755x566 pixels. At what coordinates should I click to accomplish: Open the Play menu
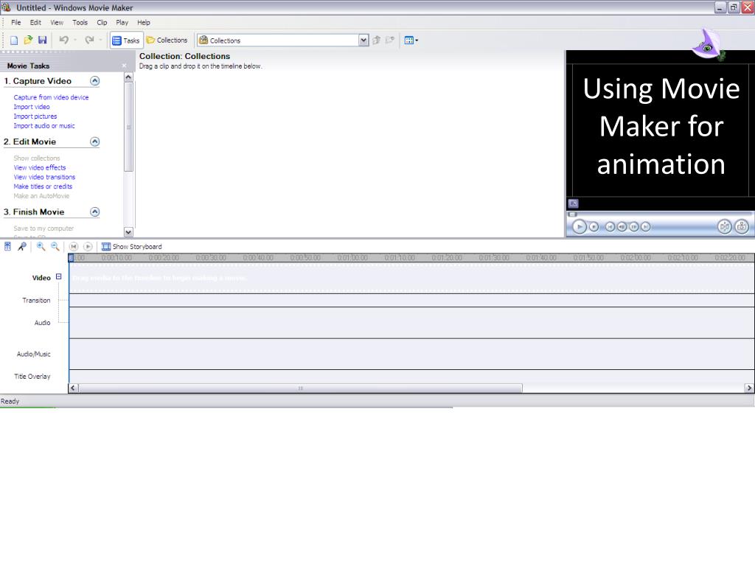tap(122, 23)
